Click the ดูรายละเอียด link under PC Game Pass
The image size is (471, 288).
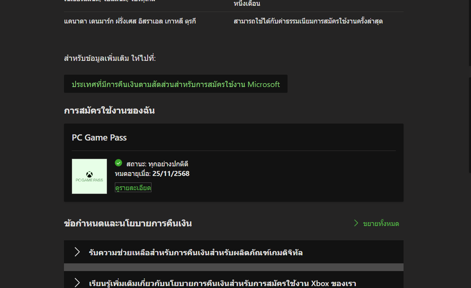coord(133,188)
